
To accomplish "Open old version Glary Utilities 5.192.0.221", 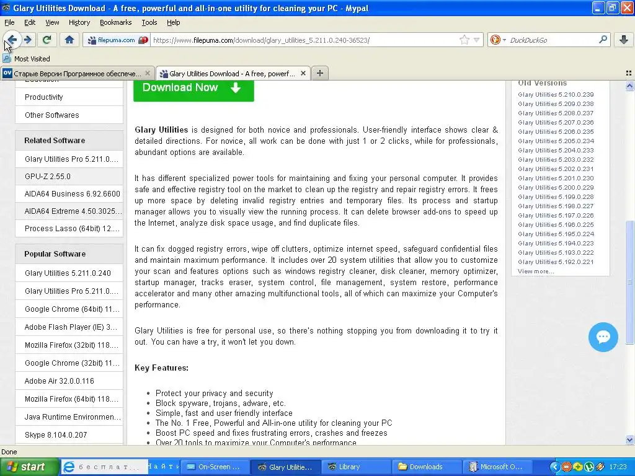I will pos(556,262).
